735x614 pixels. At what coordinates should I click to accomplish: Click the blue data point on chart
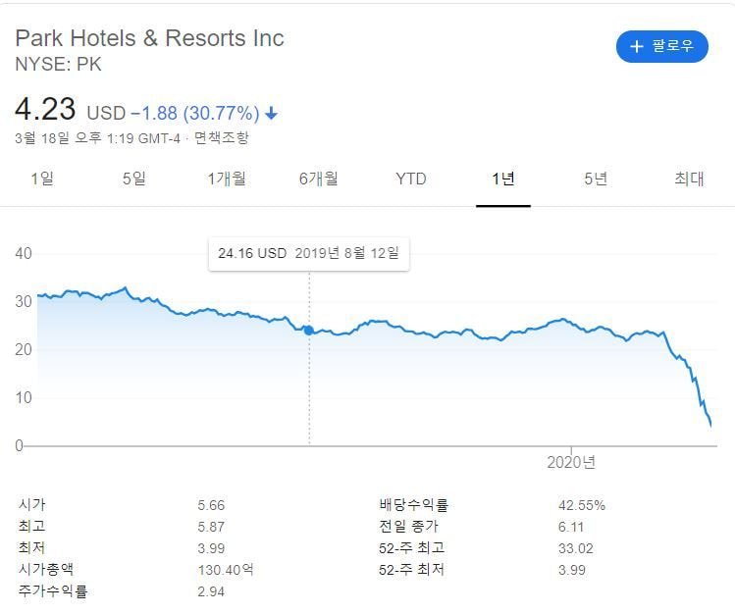pyautogui.click(x=309, y=331)
